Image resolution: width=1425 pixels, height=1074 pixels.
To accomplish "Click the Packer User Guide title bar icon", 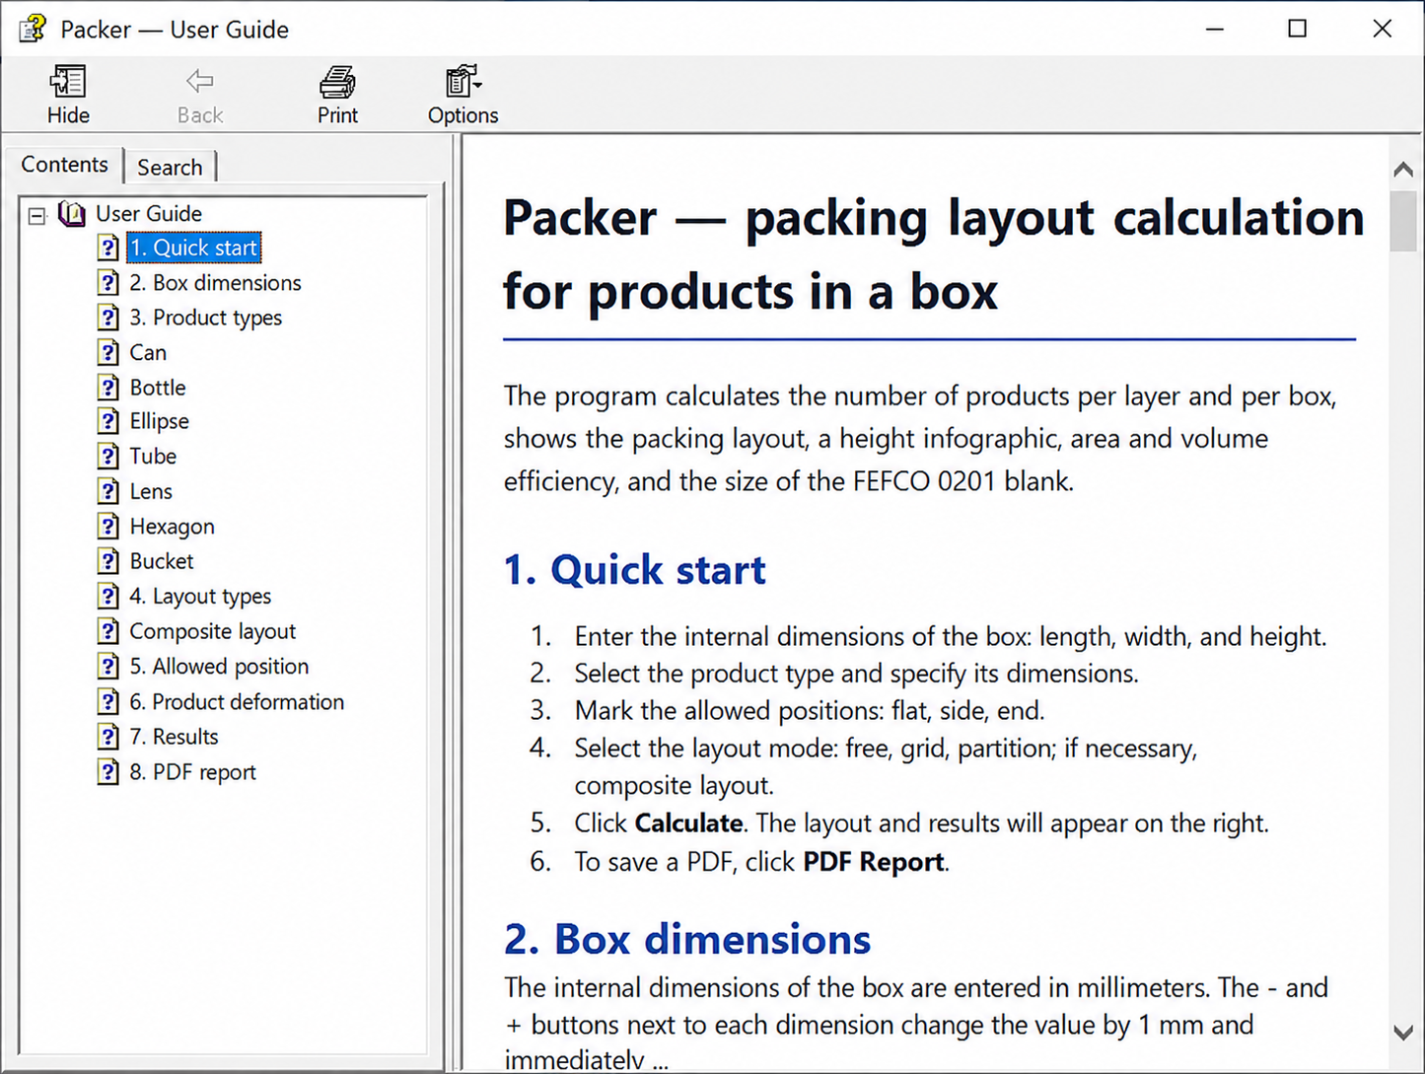I will (x=33, y=29).
